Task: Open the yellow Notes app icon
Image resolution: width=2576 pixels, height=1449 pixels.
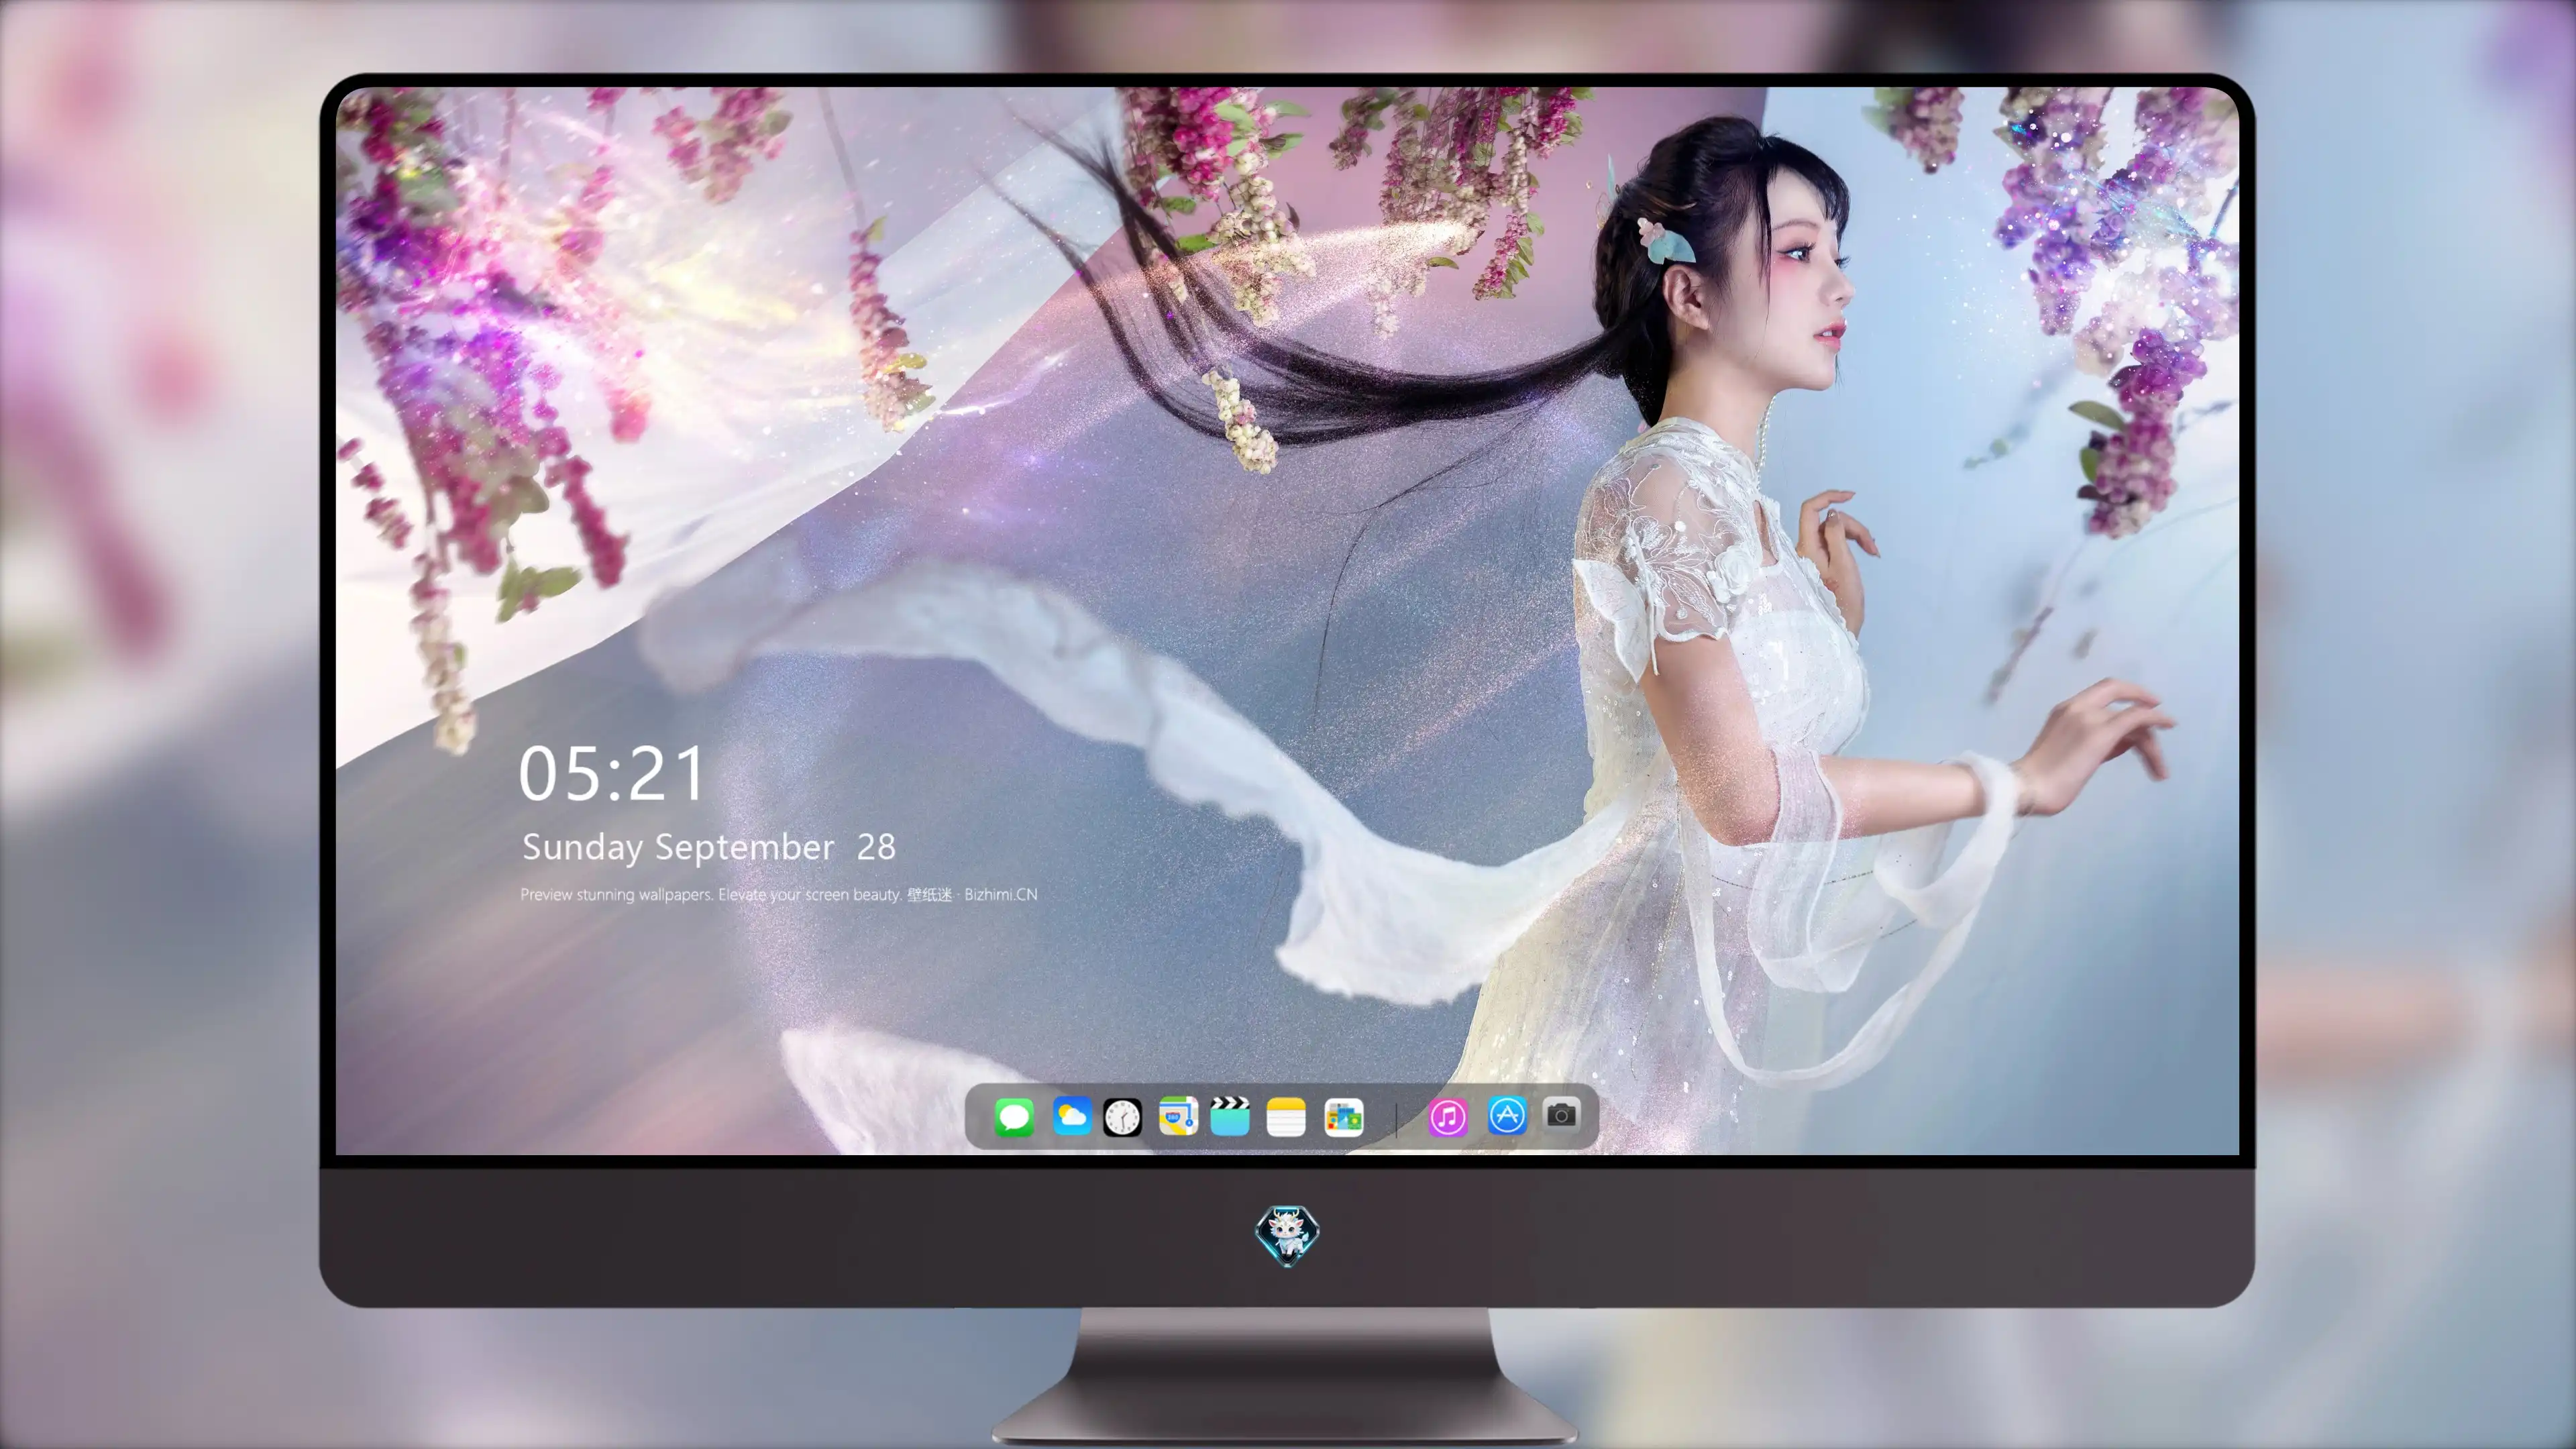Action: coord(1286,1116)
